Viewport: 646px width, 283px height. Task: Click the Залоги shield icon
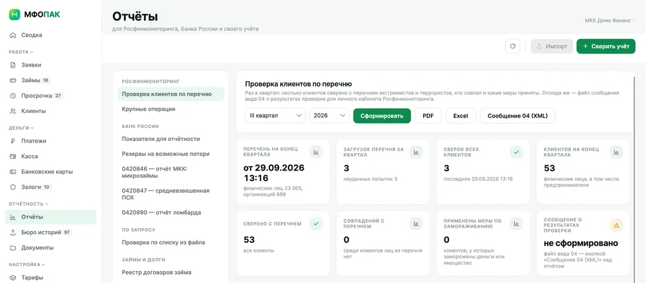[x=13, y=187]
